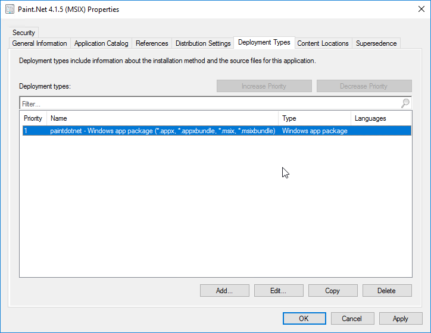The height and width of the screenshot is (333, 431).
Task: Sort the list by Priority column
Action: [x=33, y=118]
